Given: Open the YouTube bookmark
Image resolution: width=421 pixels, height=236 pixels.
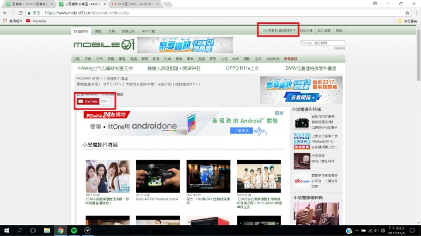Looking at the screenshot, I should (36, 21).
